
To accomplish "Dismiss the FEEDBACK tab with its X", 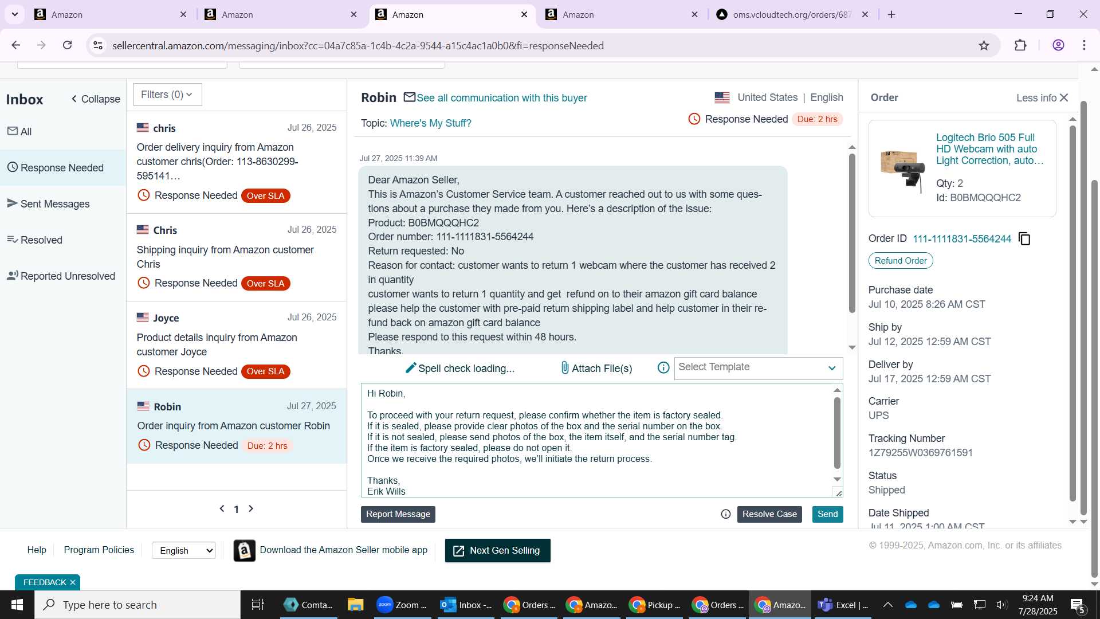I will click(x=73, y=582).
